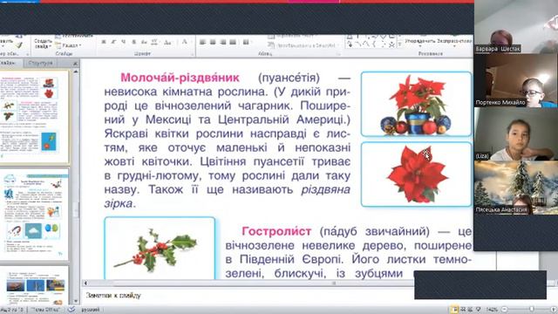Open the Change Case (Aa) menu
558x314 pixels.
(x=167, y=42)
